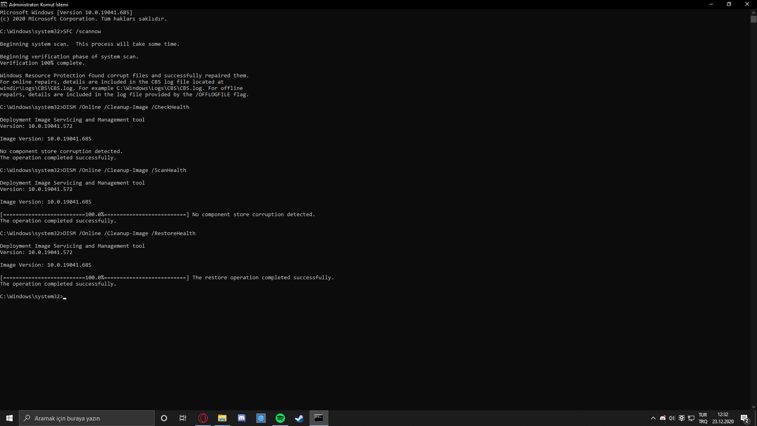Open Steam from the taskbar
Screen dimensions: 757x426
(x=300, y=418)
